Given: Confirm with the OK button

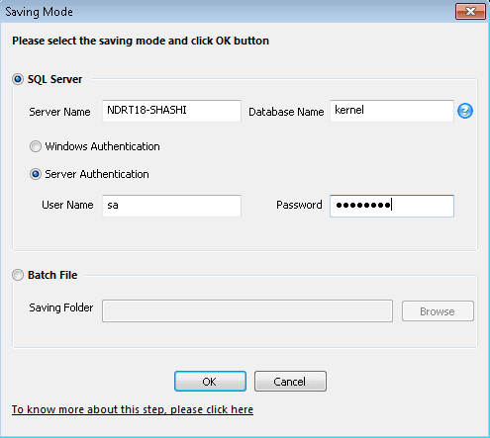Looking at the screenshot, I should [210, 382].
